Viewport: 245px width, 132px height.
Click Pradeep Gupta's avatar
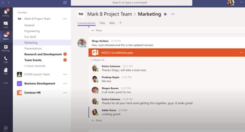point(95,79)
